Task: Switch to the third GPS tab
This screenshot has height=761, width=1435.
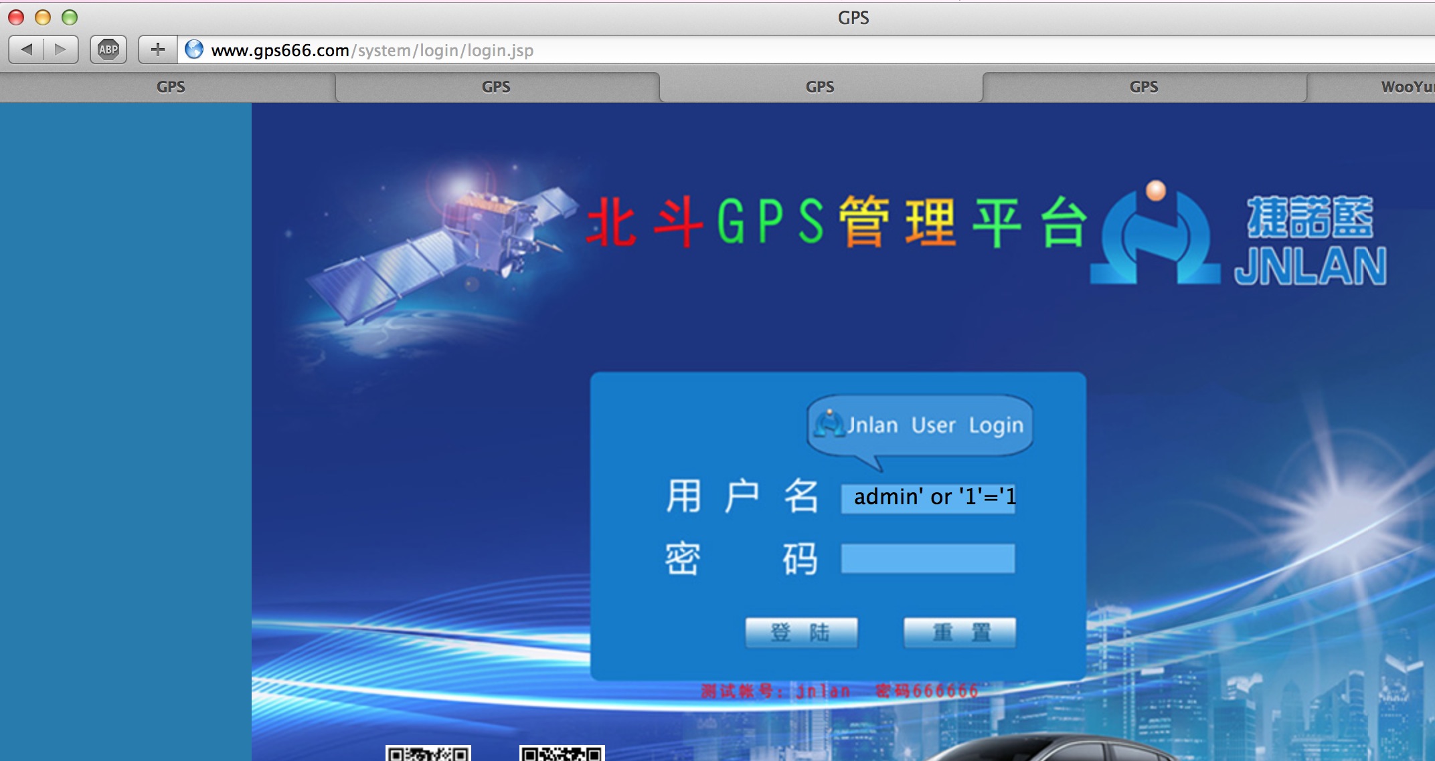Action: [820, 87]
